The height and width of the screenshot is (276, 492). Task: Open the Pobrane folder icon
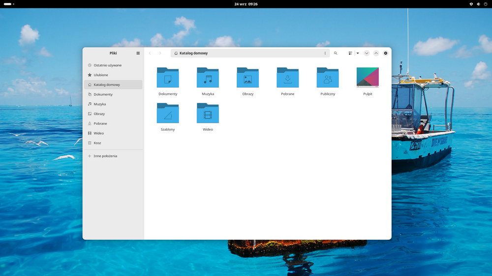288,78
